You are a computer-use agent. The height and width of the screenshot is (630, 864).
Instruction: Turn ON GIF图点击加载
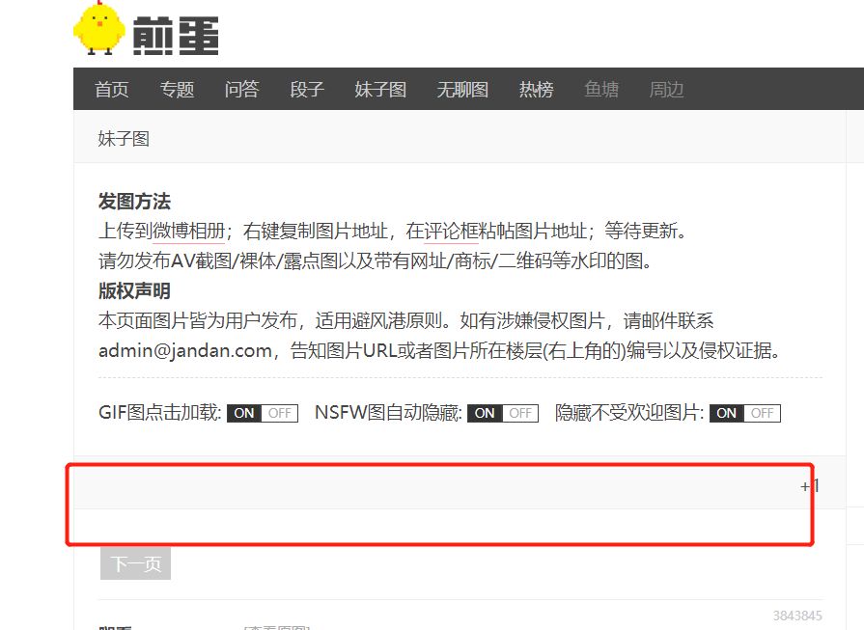244,413
